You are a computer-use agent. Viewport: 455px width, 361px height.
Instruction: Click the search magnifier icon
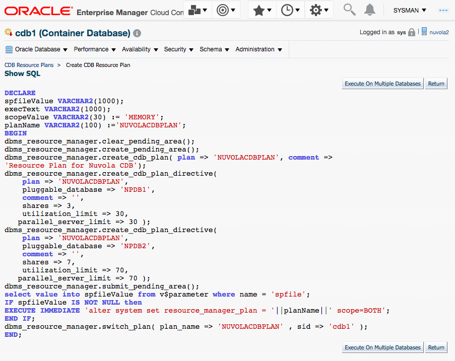coord(349,10)
